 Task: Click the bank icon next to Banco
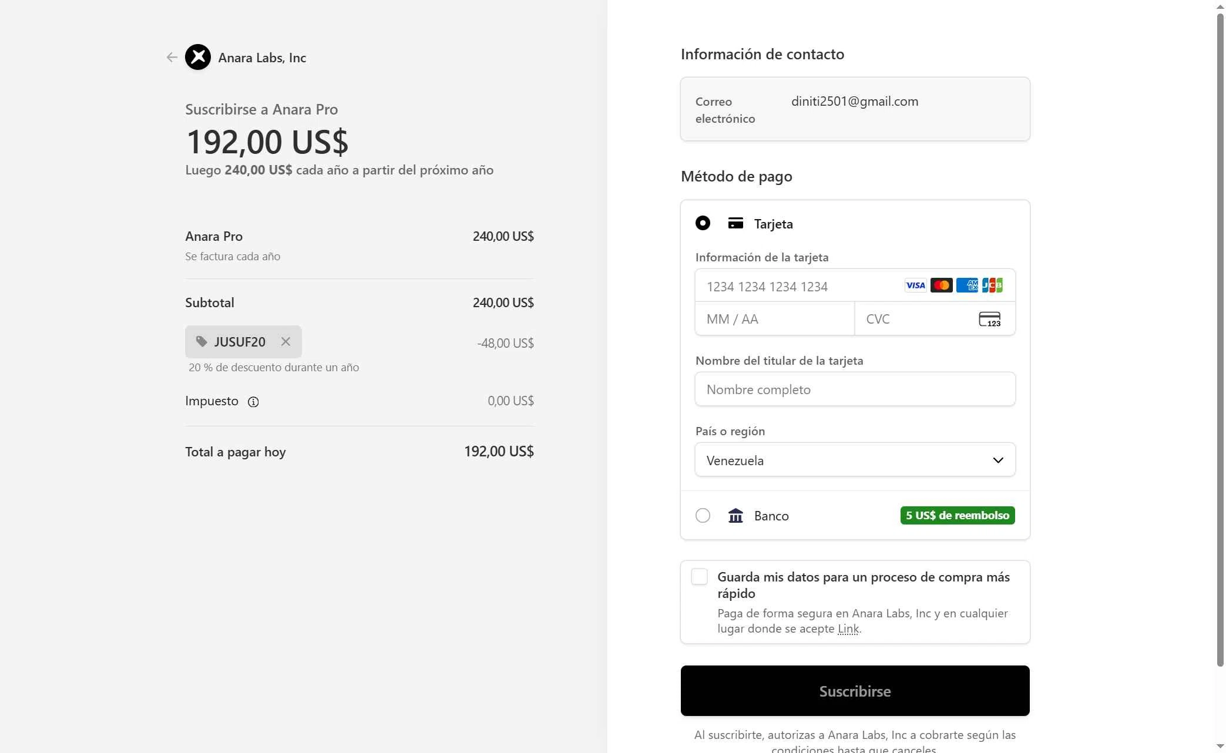coord(735,515)
